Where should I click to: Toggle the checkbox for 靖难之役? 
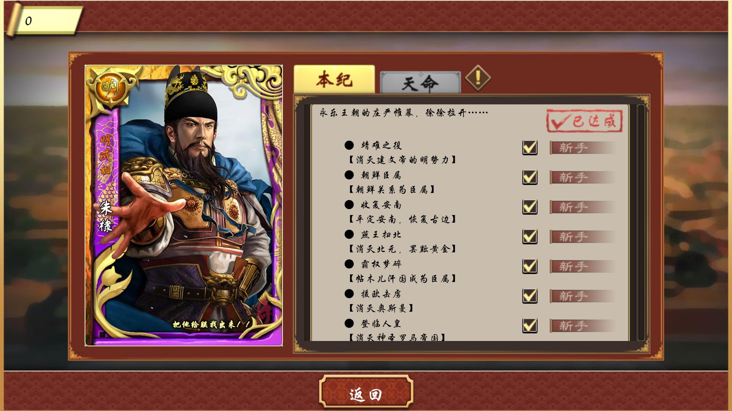(530, 148)
